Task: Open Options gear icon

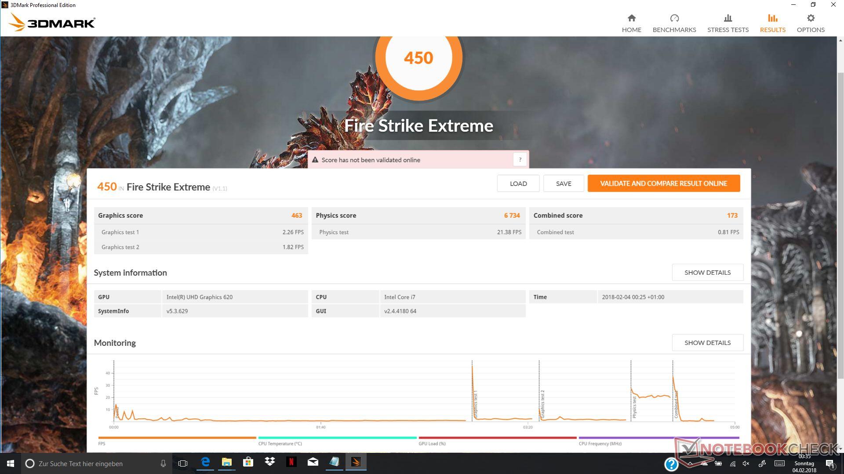Action: 810,18
